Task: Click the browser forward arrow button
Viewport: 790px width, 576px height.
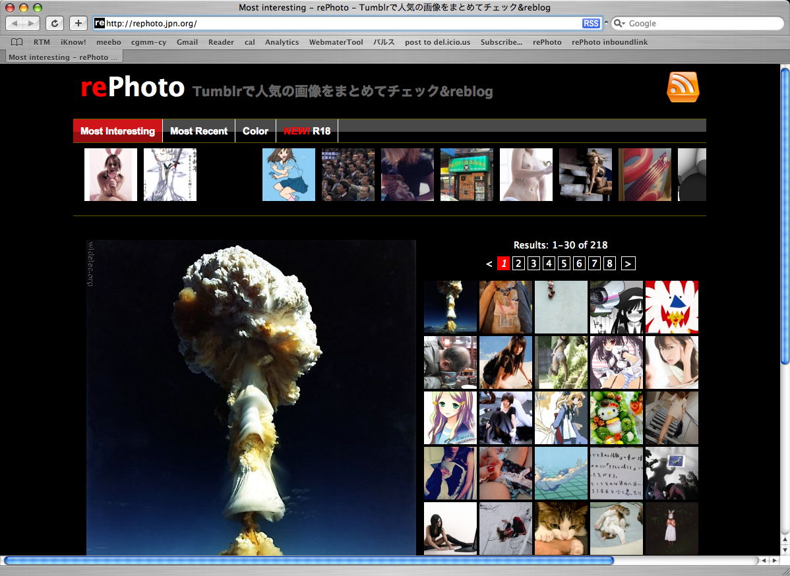Action: click(31, 23)
